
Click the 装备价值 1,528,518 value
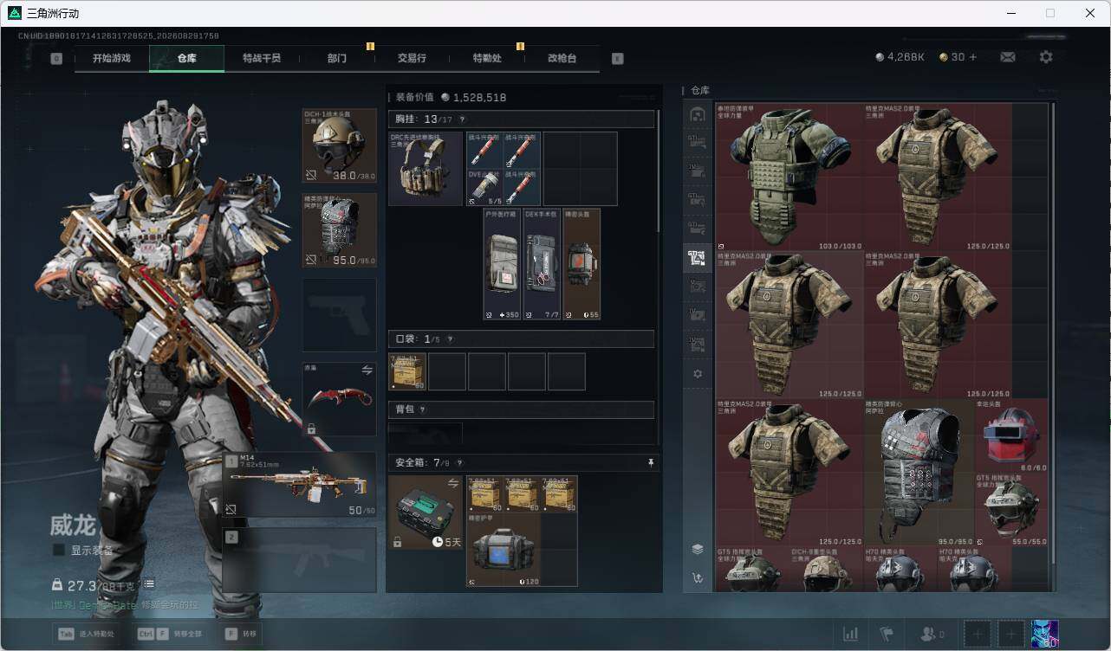[x=451, y=98]
